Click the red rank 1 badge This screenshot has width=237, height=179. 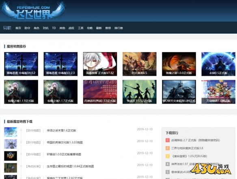(x=168, y=140)
